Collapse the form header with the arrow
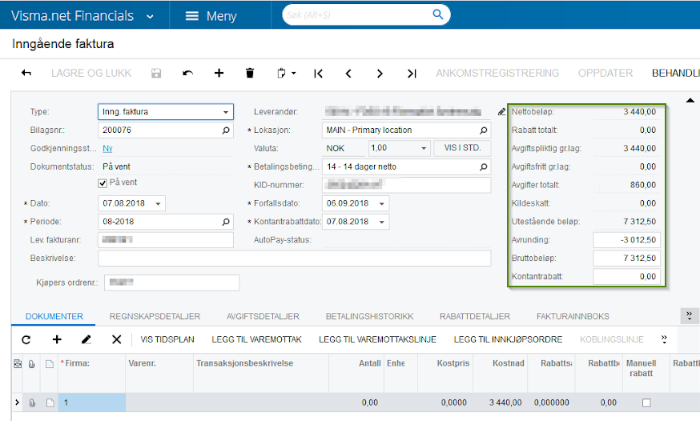 pyautogui.click(x=689, y=100)
